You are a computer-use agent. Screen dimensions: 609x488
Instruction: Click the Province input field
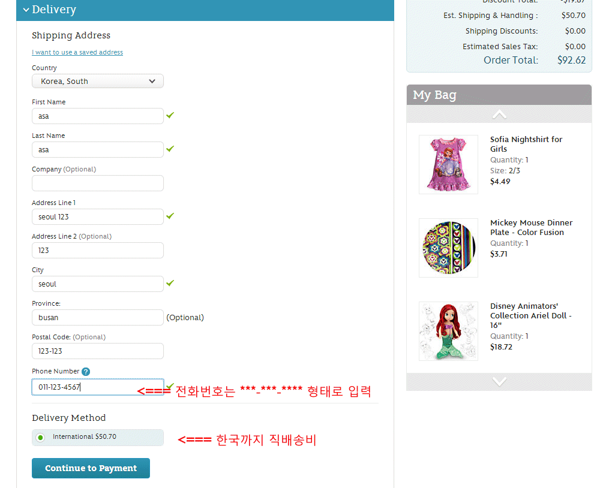[98, 318]
